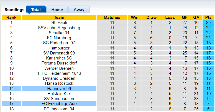
Task: Click the Team column header
Action: tap(59, 18)
